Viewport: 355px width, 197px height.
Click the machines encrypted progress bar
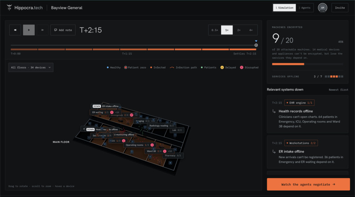point(307,64)
